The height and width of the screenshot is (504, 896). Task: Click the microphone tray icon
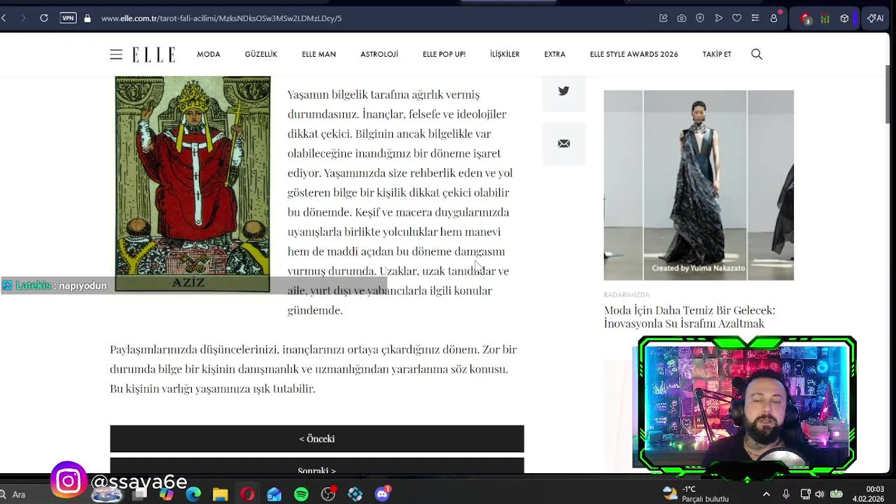click(786, 494)
